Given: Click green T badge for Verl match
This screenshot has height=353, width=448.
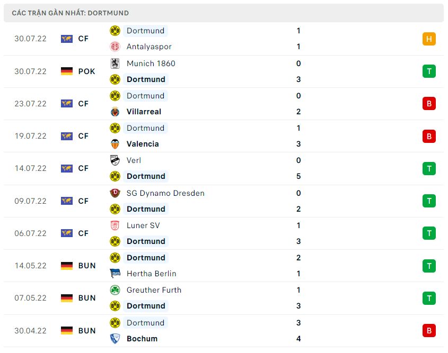Looking at the screenshot, I should pos(429,168).
